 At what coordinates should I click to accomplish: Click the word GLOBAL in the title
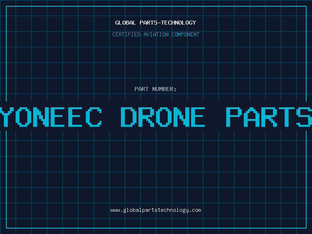pos(126,23)
